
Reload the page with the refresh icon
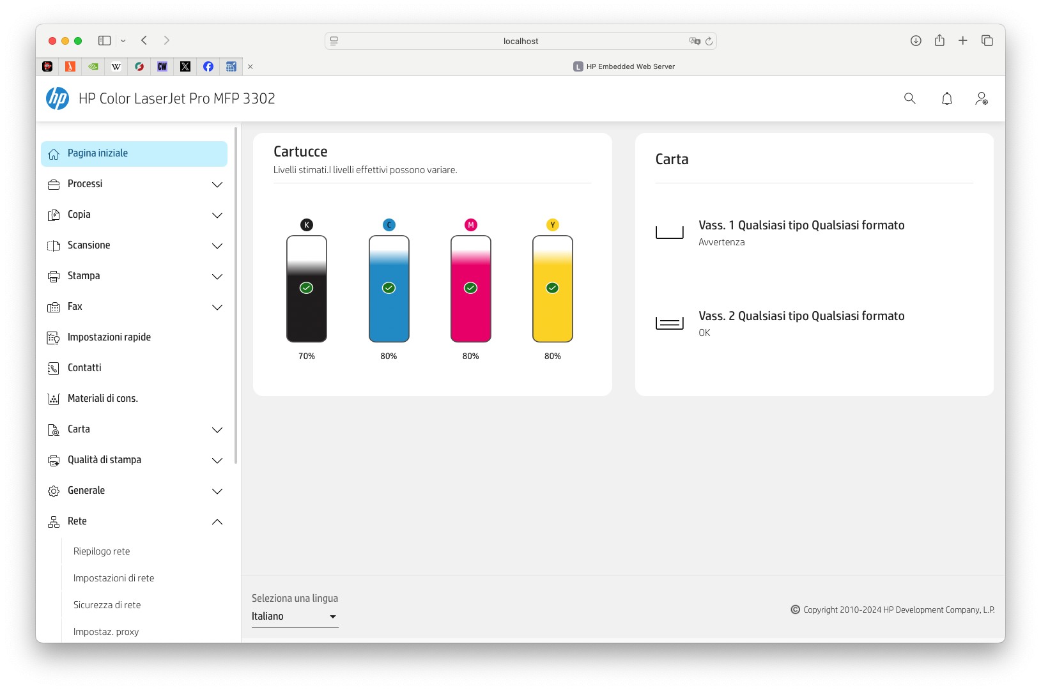point(709,41)
